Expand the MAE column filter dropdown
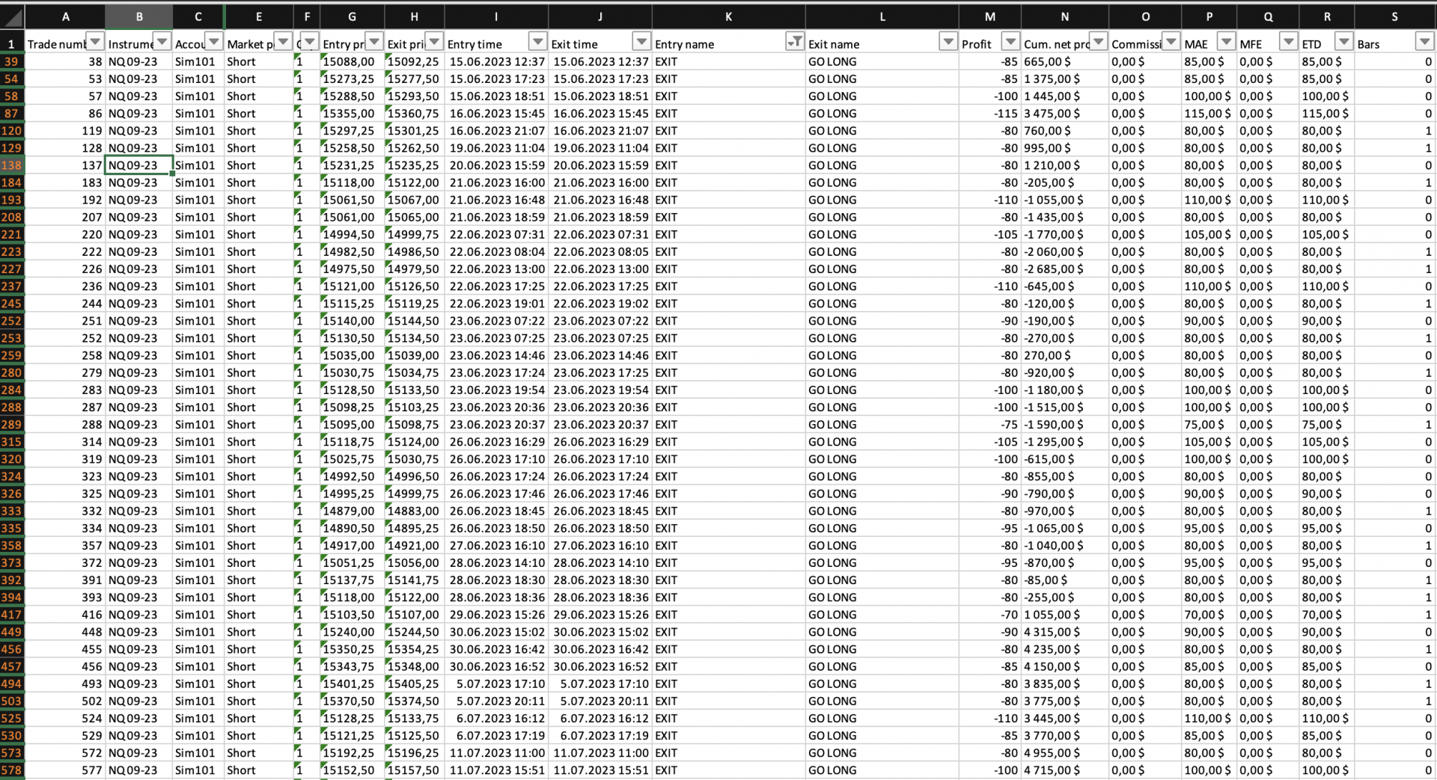 [1226, 42]
